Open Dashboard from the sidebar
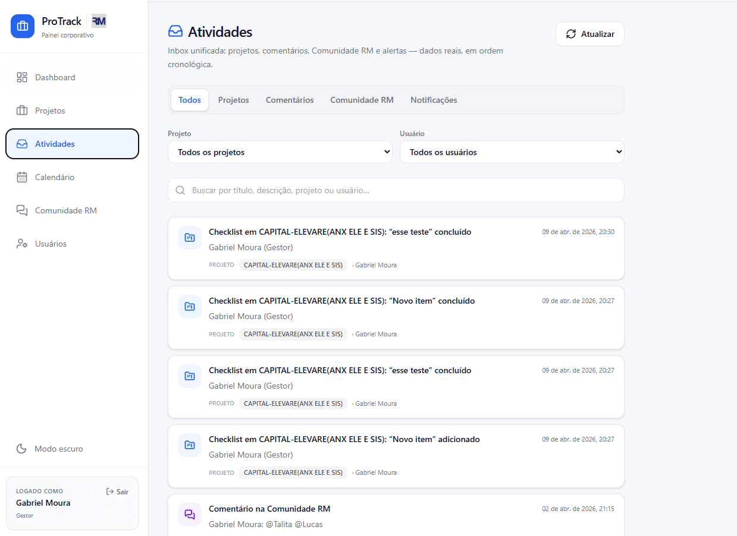Viewport: 737px width, 536px height. pos(72,77)
